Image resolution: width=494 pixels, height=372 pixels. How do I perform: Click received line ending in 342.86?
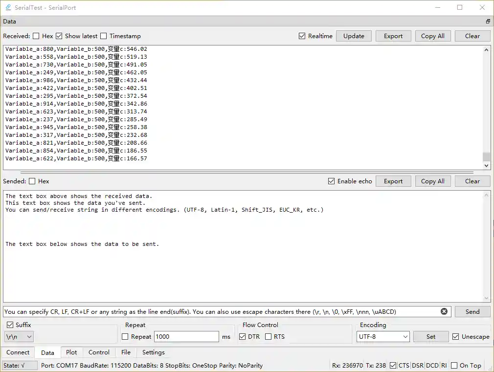pyautogui.click(x=76, y=104)
